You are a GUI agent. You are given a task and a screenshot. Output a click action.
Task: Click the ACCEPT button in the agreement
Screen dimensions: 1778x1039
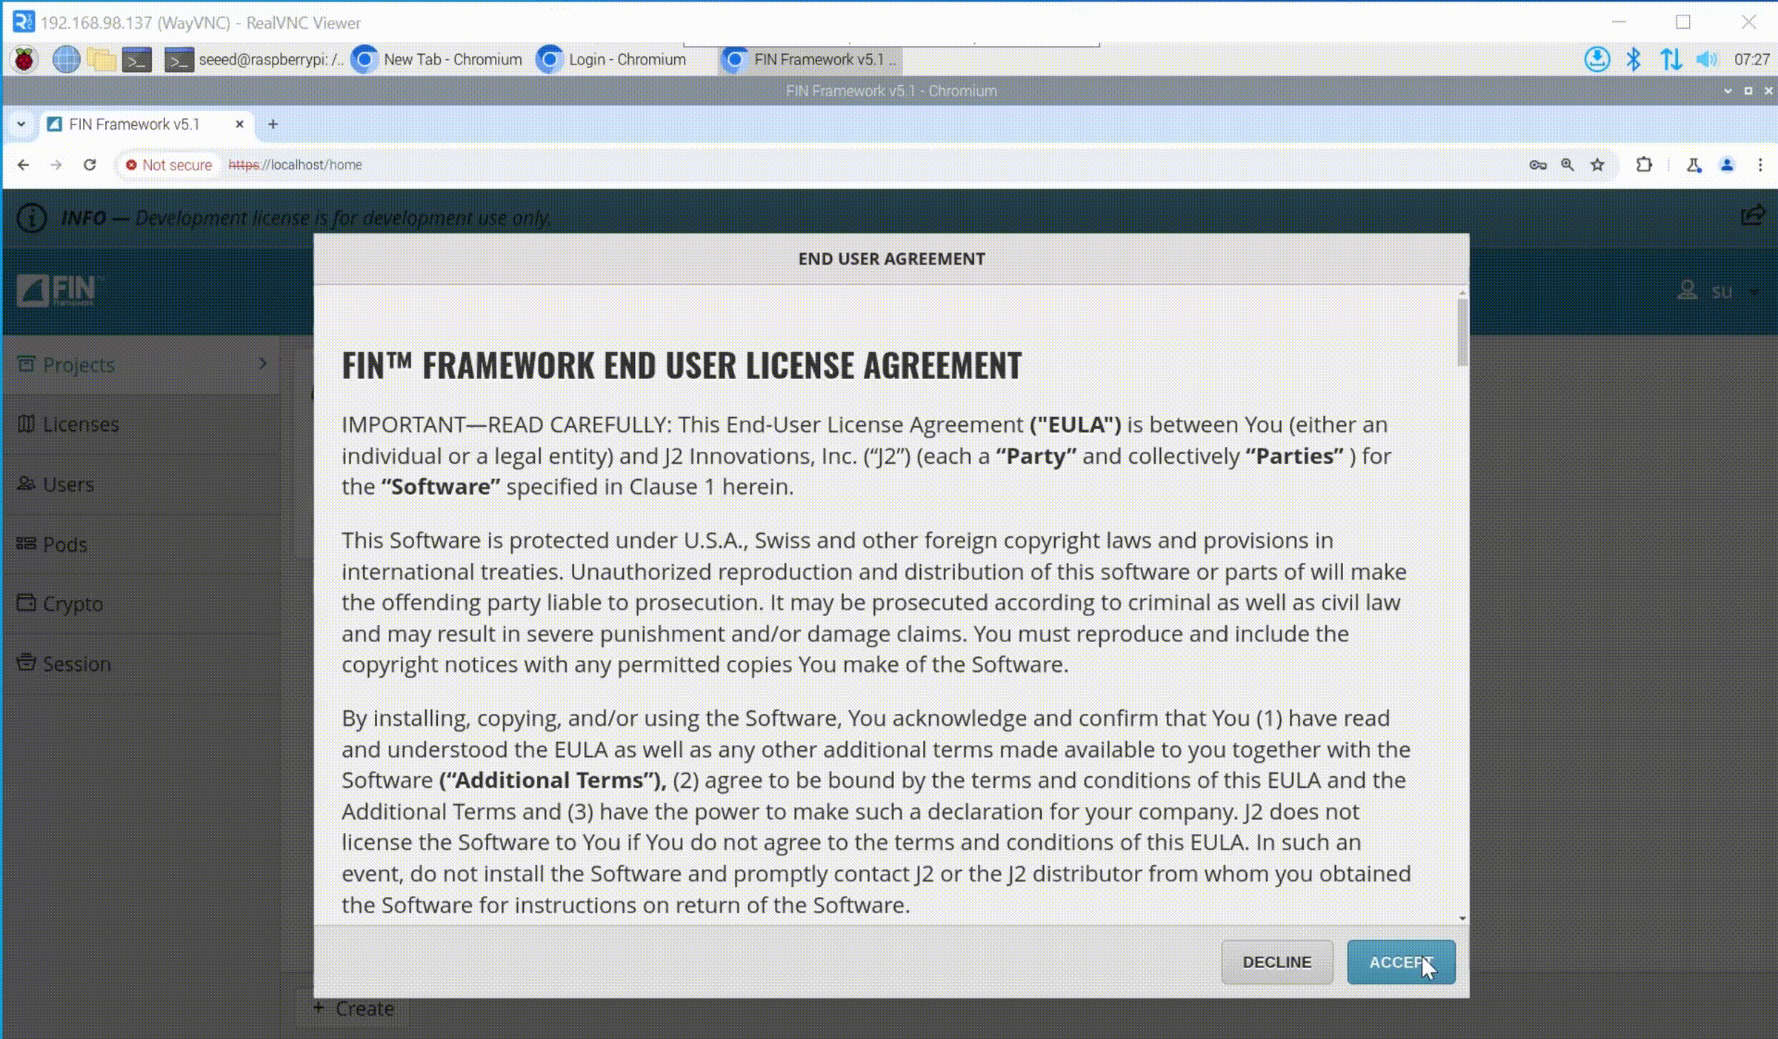point(1400,962)
